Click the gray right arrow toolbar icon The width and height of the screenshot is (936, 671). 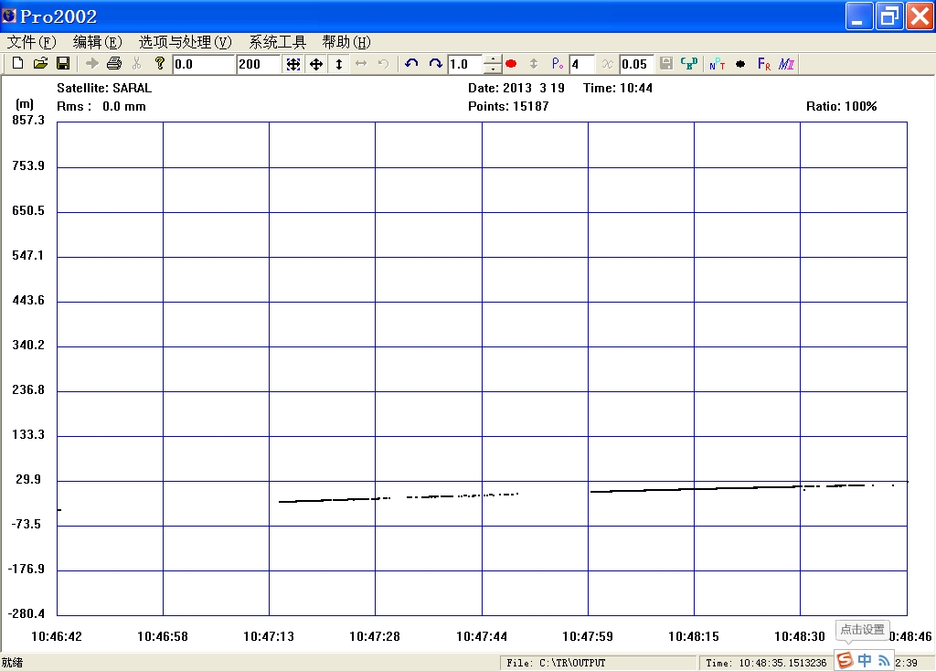click(x=92, y=63)
